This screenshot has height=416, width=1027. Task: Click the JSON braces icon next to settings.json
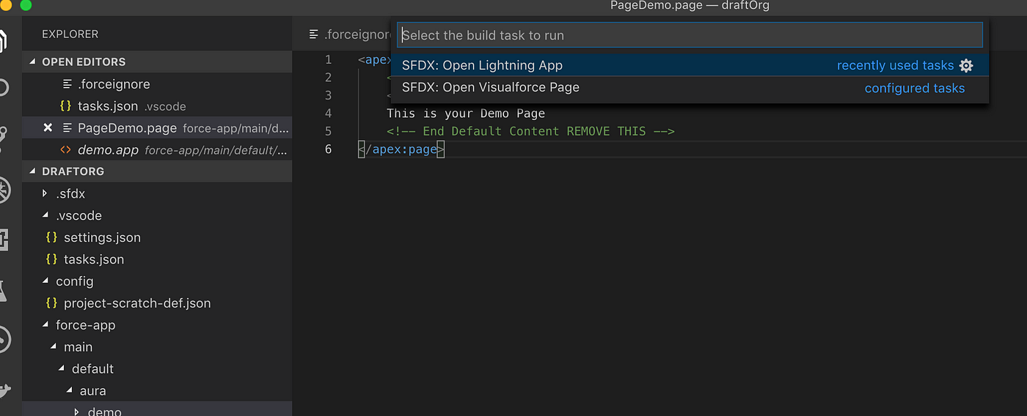tap(51, 237)
